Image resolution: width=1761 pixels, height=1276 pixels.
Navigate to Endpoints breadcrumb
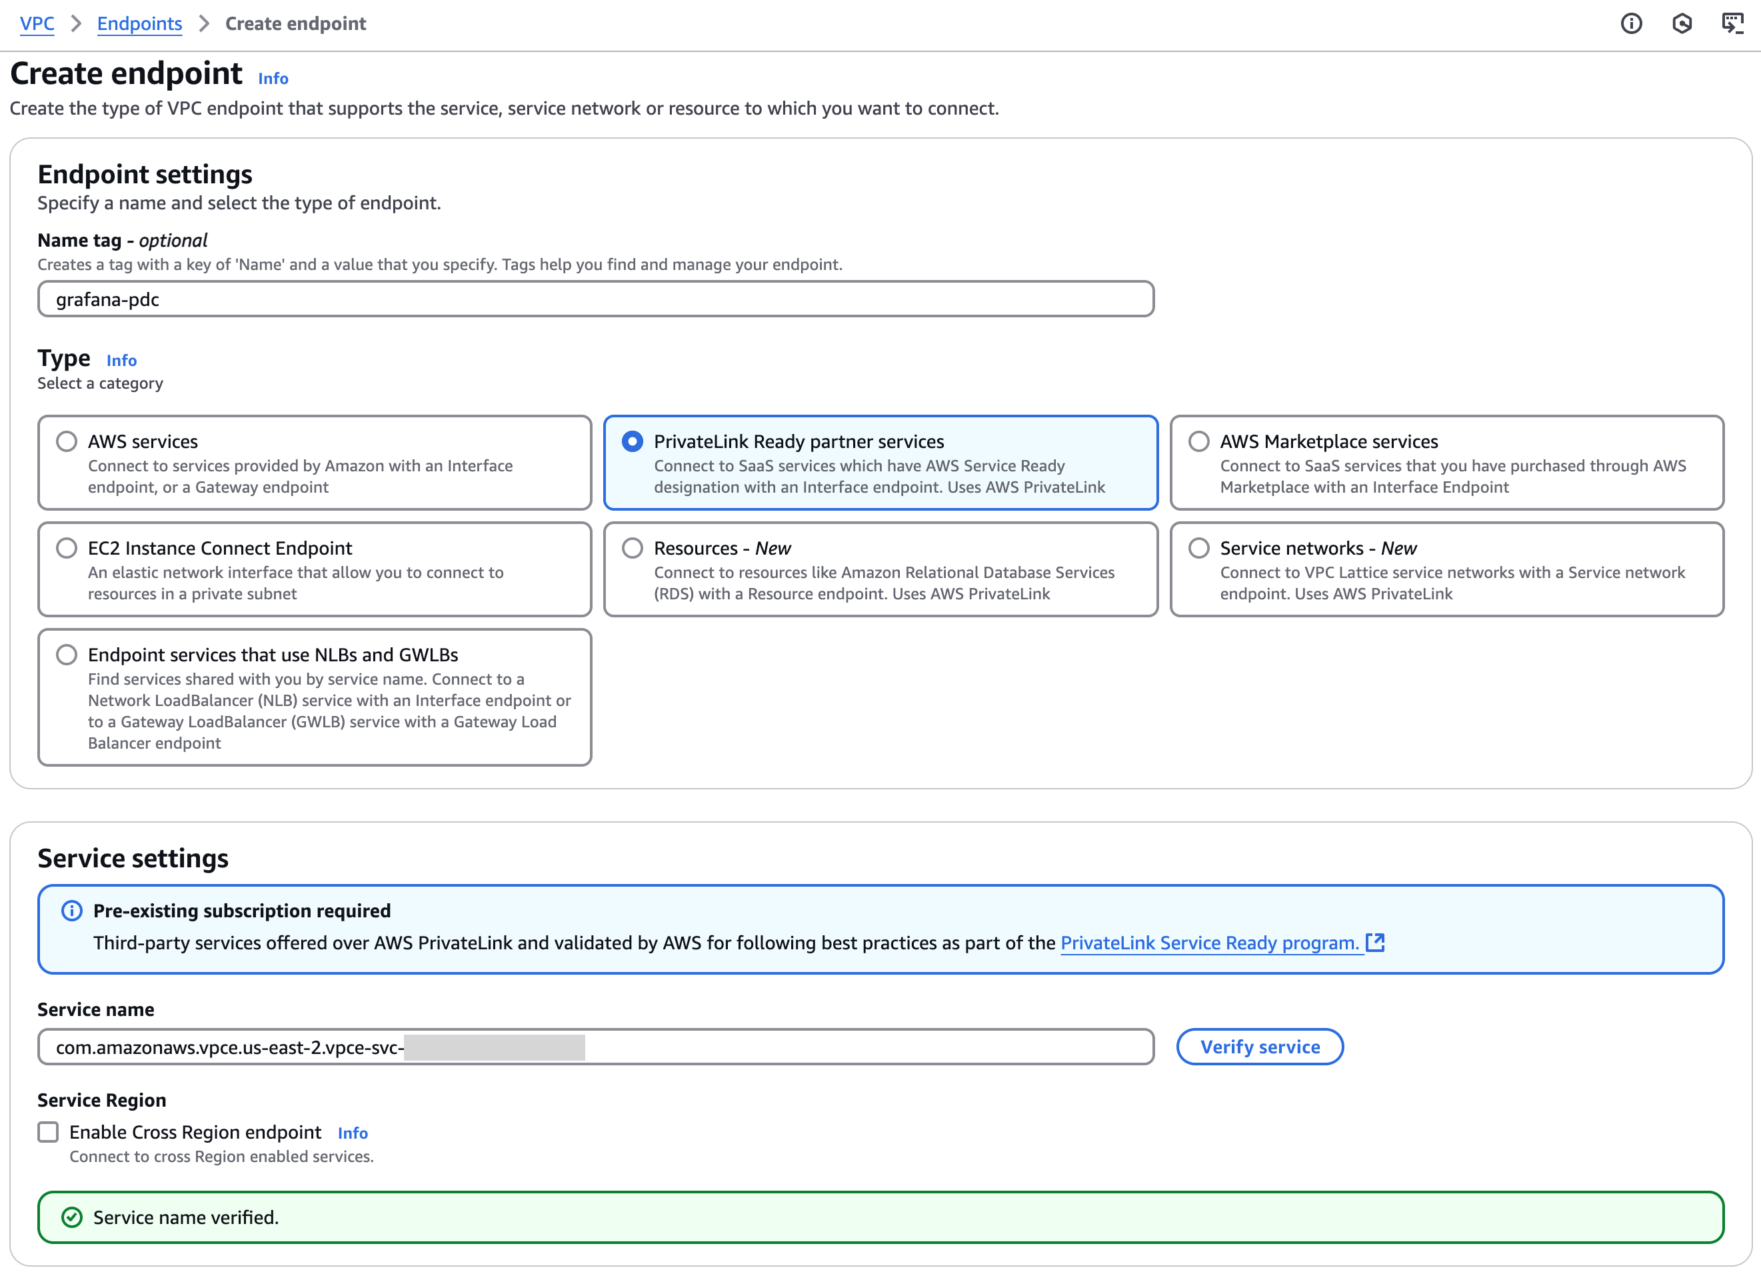pos(139,24)
